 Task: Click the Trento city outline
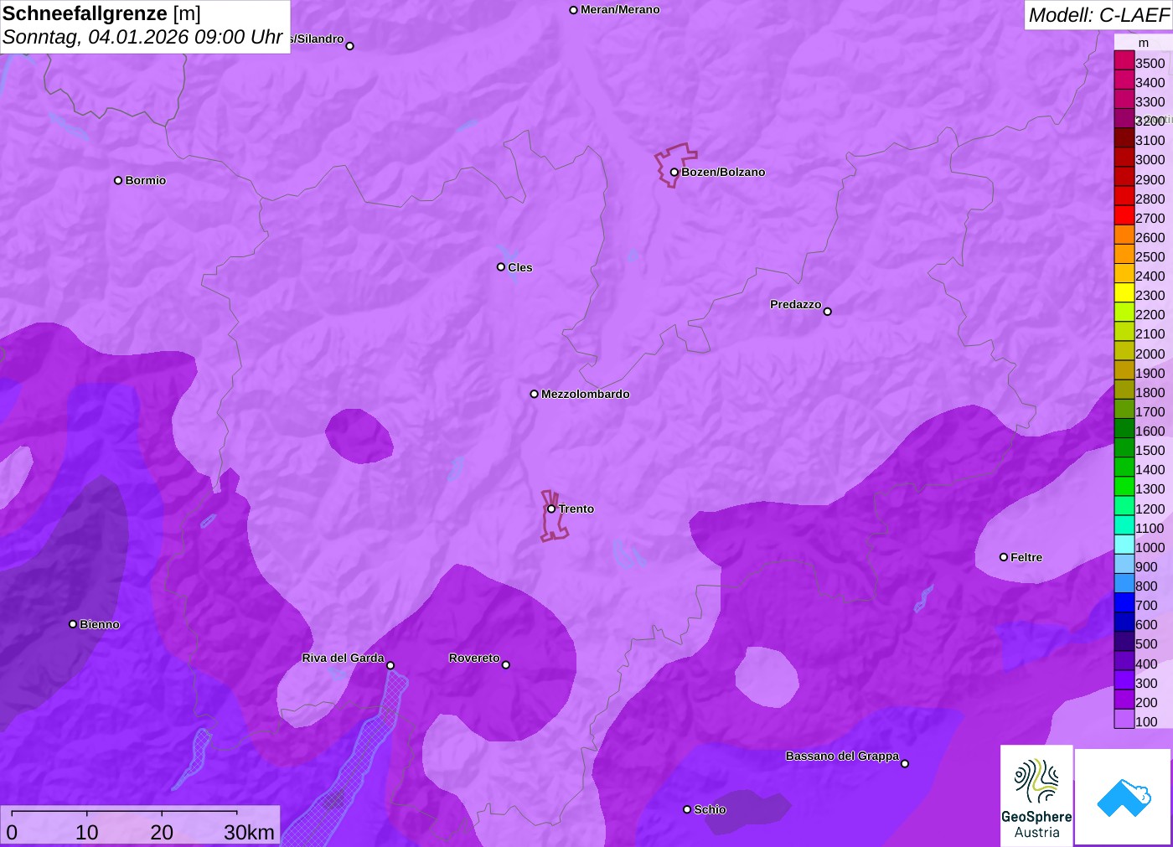(554, 516)
